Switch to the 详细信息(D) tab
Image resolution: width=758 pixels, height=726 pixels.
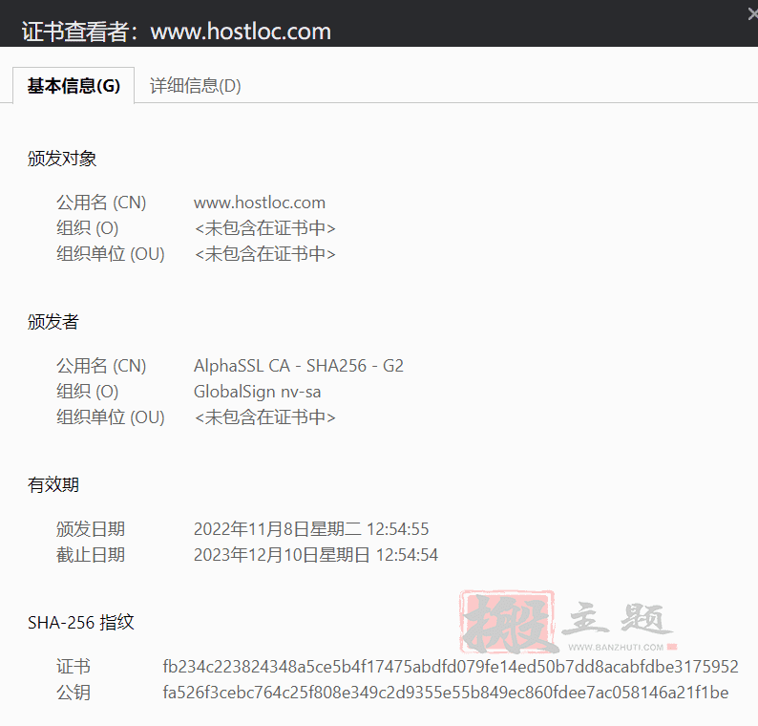(195, 86)
